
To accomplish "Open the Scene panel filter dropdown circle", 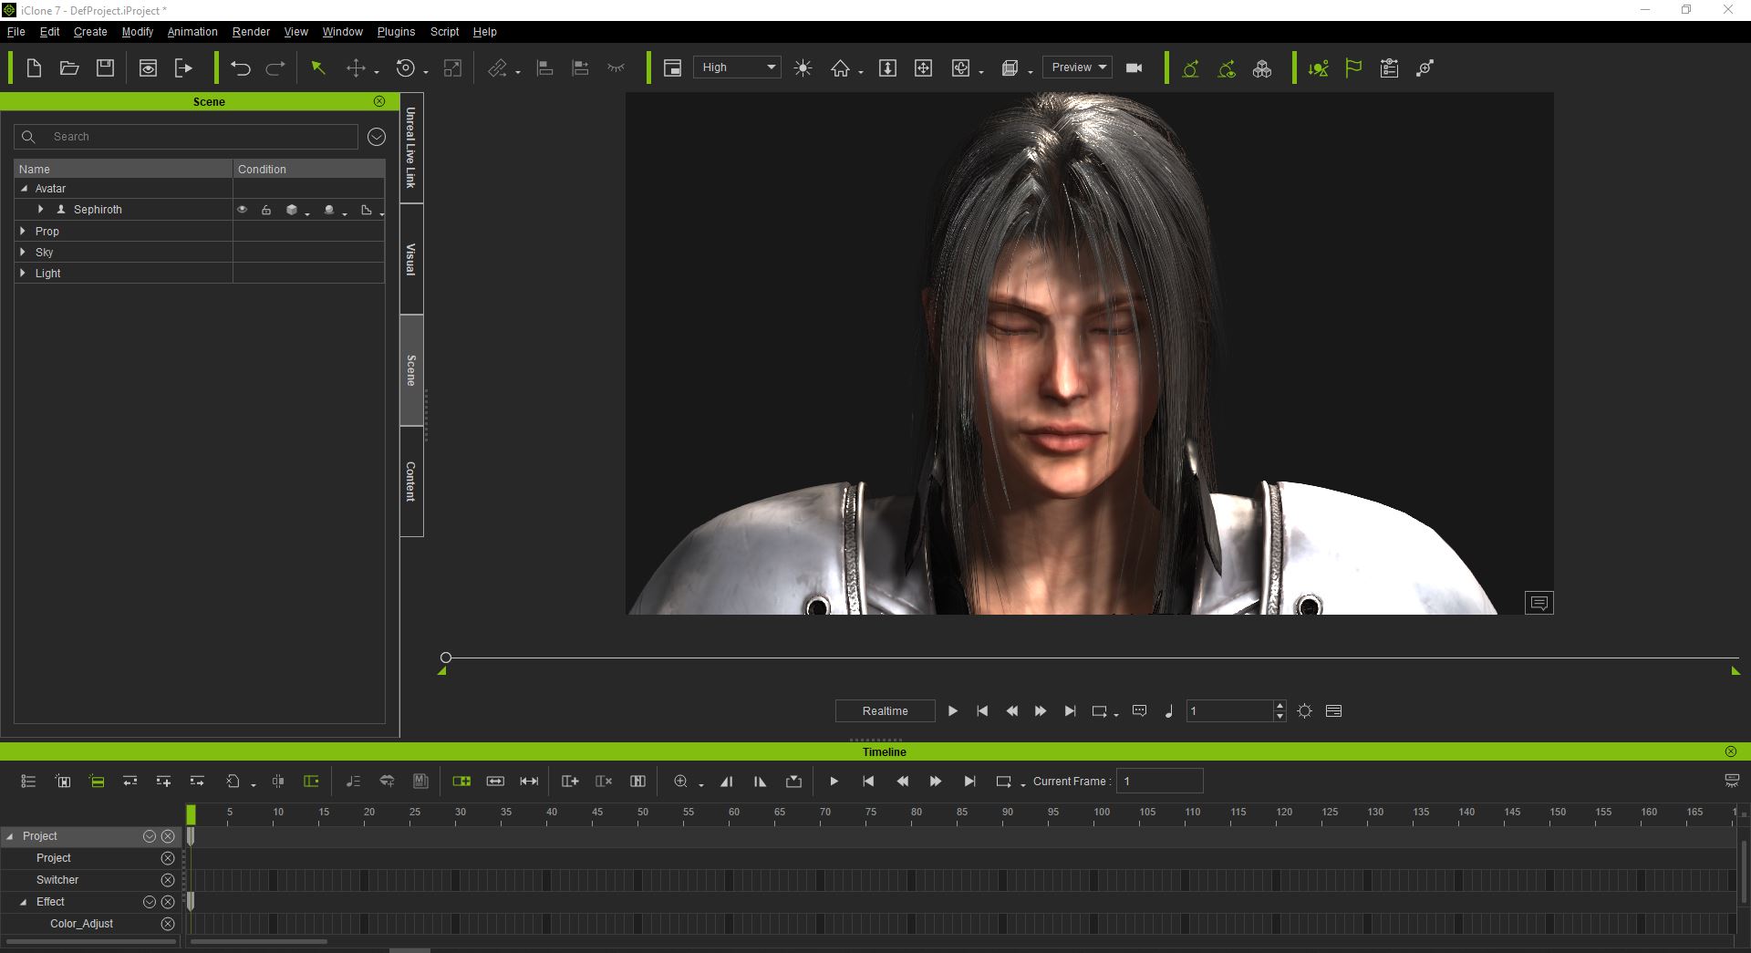I will (x=377, y=137).
